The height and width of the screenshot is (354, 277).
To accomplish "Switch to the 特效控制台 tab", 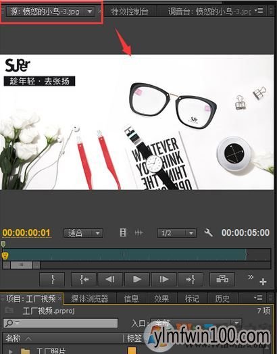I will pos(130,11).
